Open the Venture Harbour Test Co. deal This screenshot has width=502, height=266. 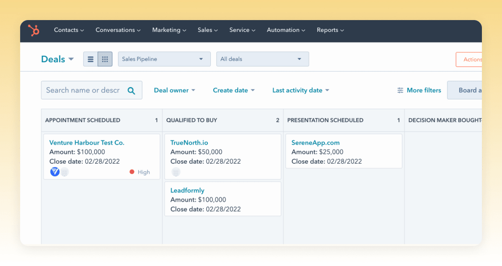(x=87, y=143)
